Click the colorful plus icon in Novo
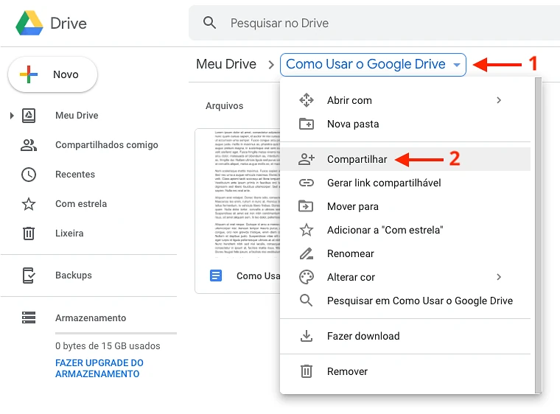Image resolution: width=560 pixels, height=414 pixels. (29, 74)
